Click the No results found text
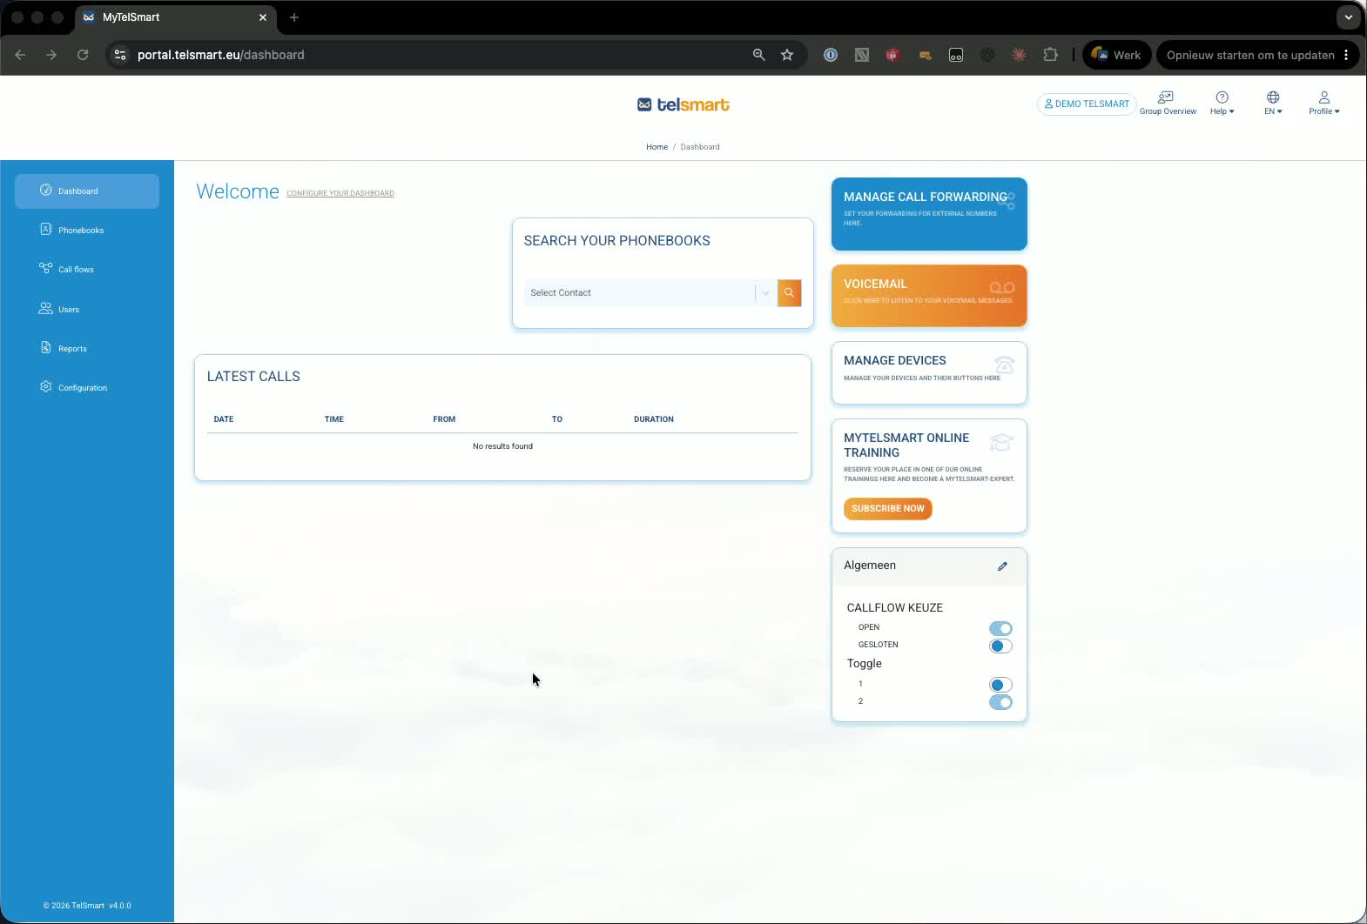Image resolution: width=1367 pixels, height=924 pixels. (x=502, y=446)
